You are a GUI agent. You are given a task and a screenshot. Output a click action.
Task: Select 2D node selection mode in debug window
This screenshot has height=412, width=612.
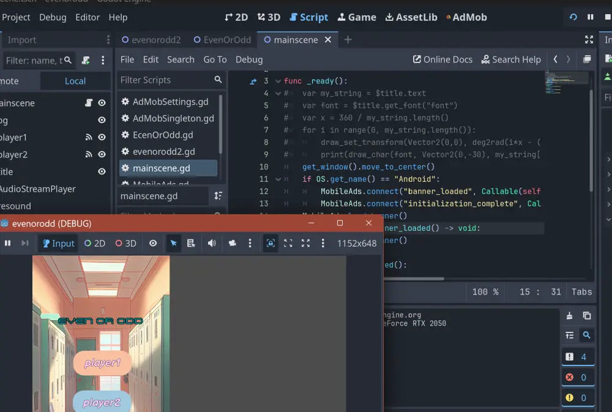click(x=95, y=243)
